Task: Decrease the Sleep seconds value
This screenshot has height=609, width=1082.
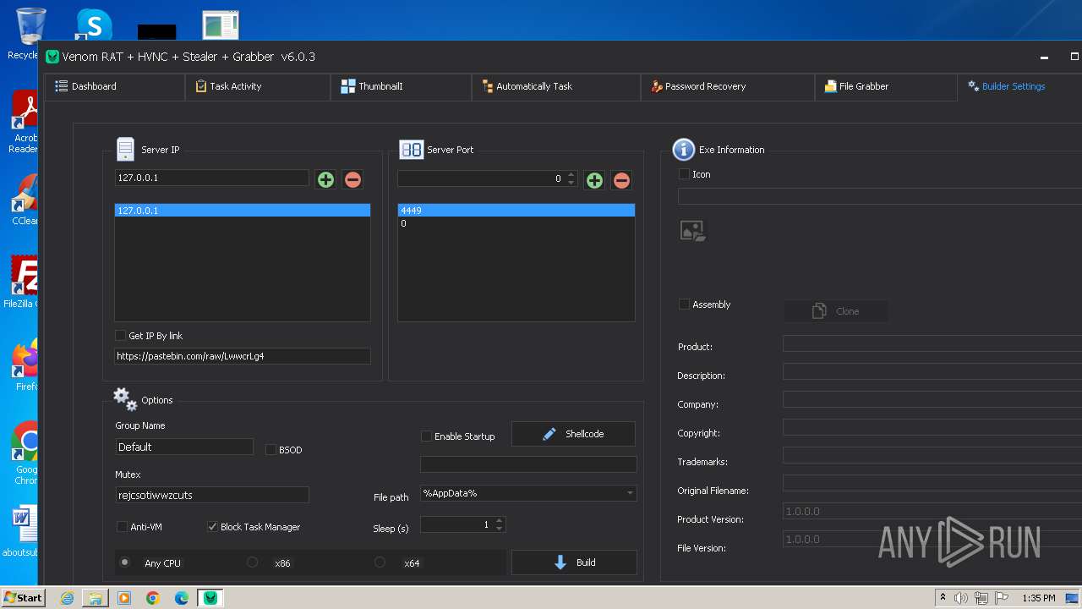Action: (x=499, y=529)
